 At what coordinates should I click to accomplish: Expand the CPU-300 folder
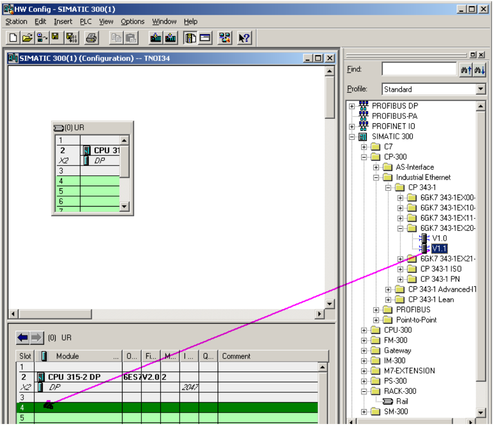tap(364, 330)
